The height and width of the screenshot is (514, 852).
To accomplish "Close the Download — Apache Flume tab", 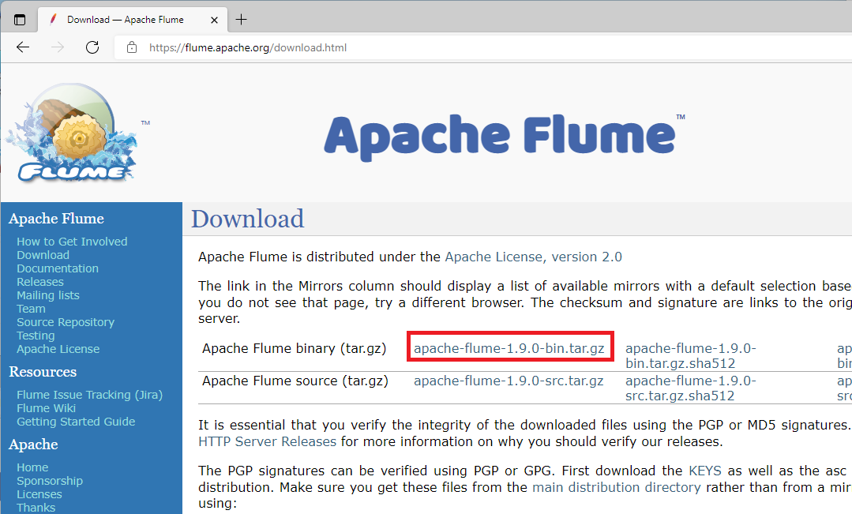I will click(214, 20).
